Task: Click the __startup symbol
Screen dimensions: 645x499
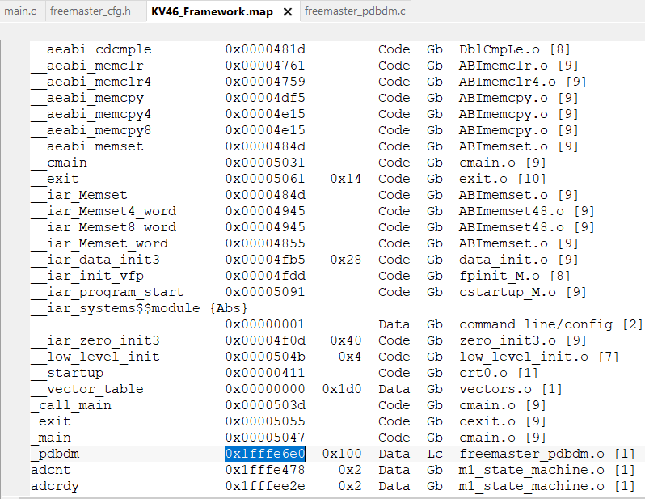Action: tap(67, 373)
